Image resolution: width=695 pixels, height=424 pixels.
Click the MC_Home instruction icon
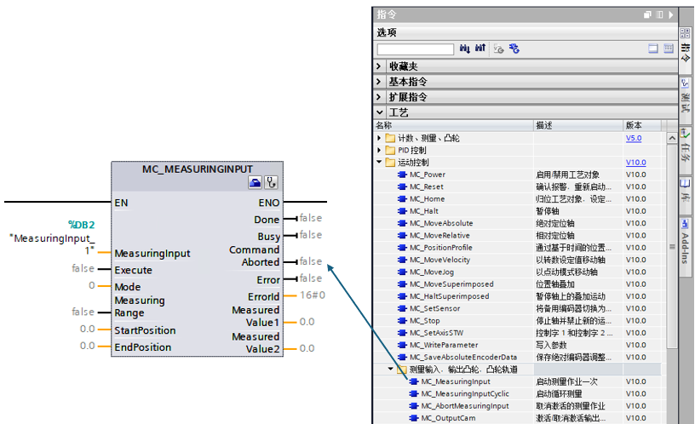coord(402,199)
